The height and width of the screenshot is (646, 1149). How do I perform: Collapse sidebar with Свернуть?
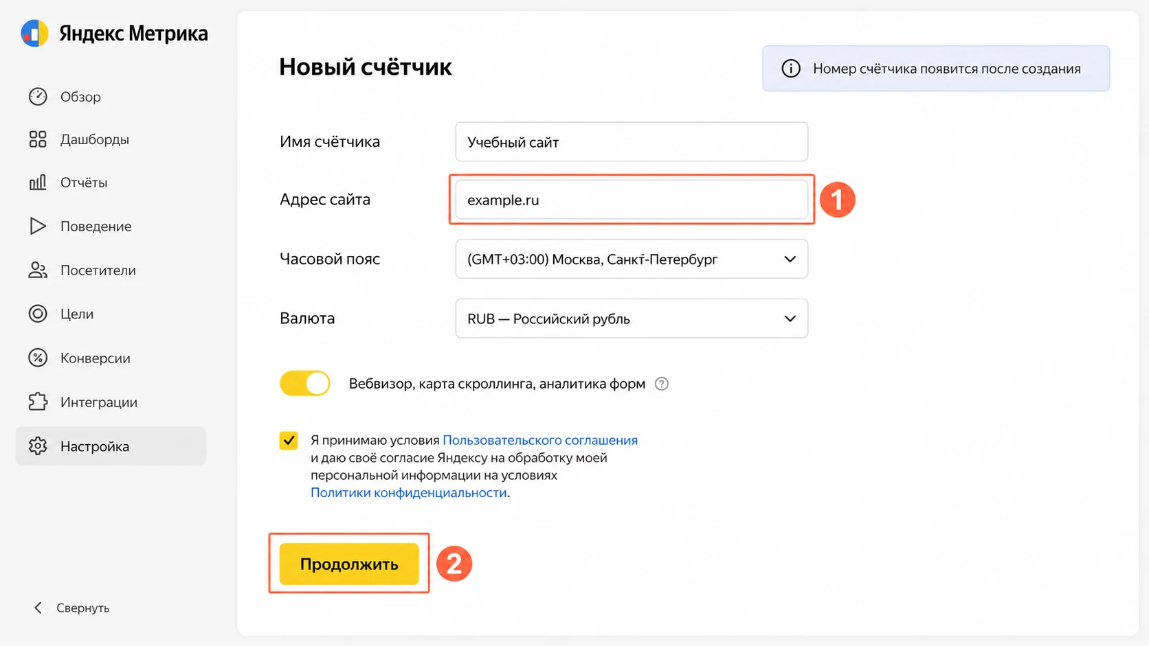coord(71,608)
